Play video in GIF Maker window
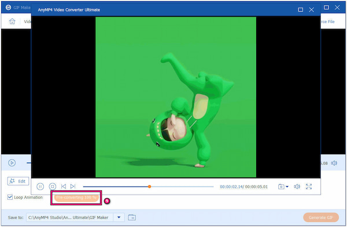The height and width of the screenshot is (227, 347). pos(12,163)
